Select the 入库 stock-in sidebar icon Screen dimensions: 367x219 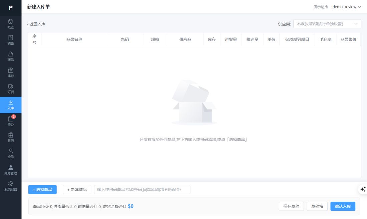(11, 105)
